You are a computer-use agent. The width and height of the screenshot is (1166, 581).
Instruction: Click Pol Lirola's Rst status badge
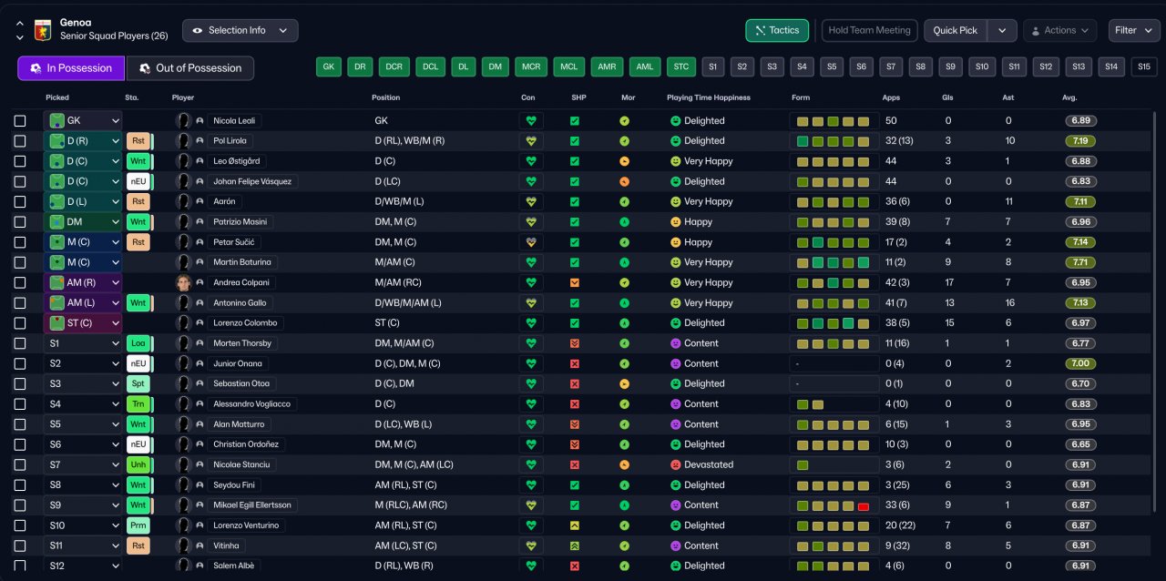click(x=138, y=141)
